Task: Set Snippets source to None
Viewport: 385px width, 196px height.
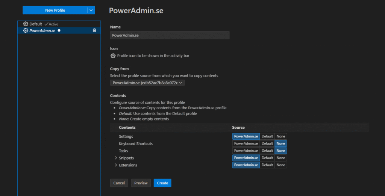Action: [x=280, y=158]
